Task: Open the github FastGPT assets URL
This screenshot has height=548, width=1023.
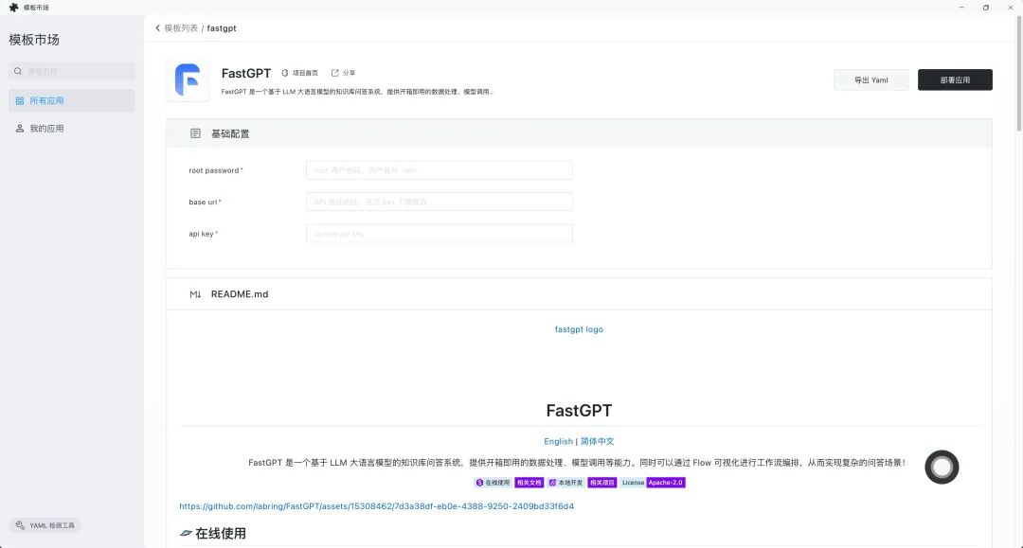Action: click(376, 506)
